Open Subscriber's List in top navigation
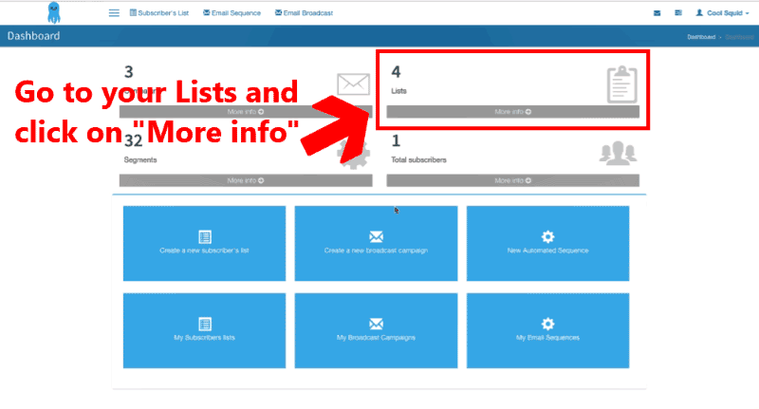Screen dimensions: 759x409 click(159, 13)
